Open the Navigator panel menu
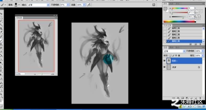Image resolution: width=206 pixels, height=110 pixels. pos(56,17)
